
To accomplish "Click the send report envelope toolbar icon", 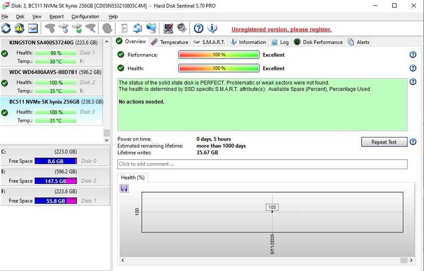I will tap(137, 28).
